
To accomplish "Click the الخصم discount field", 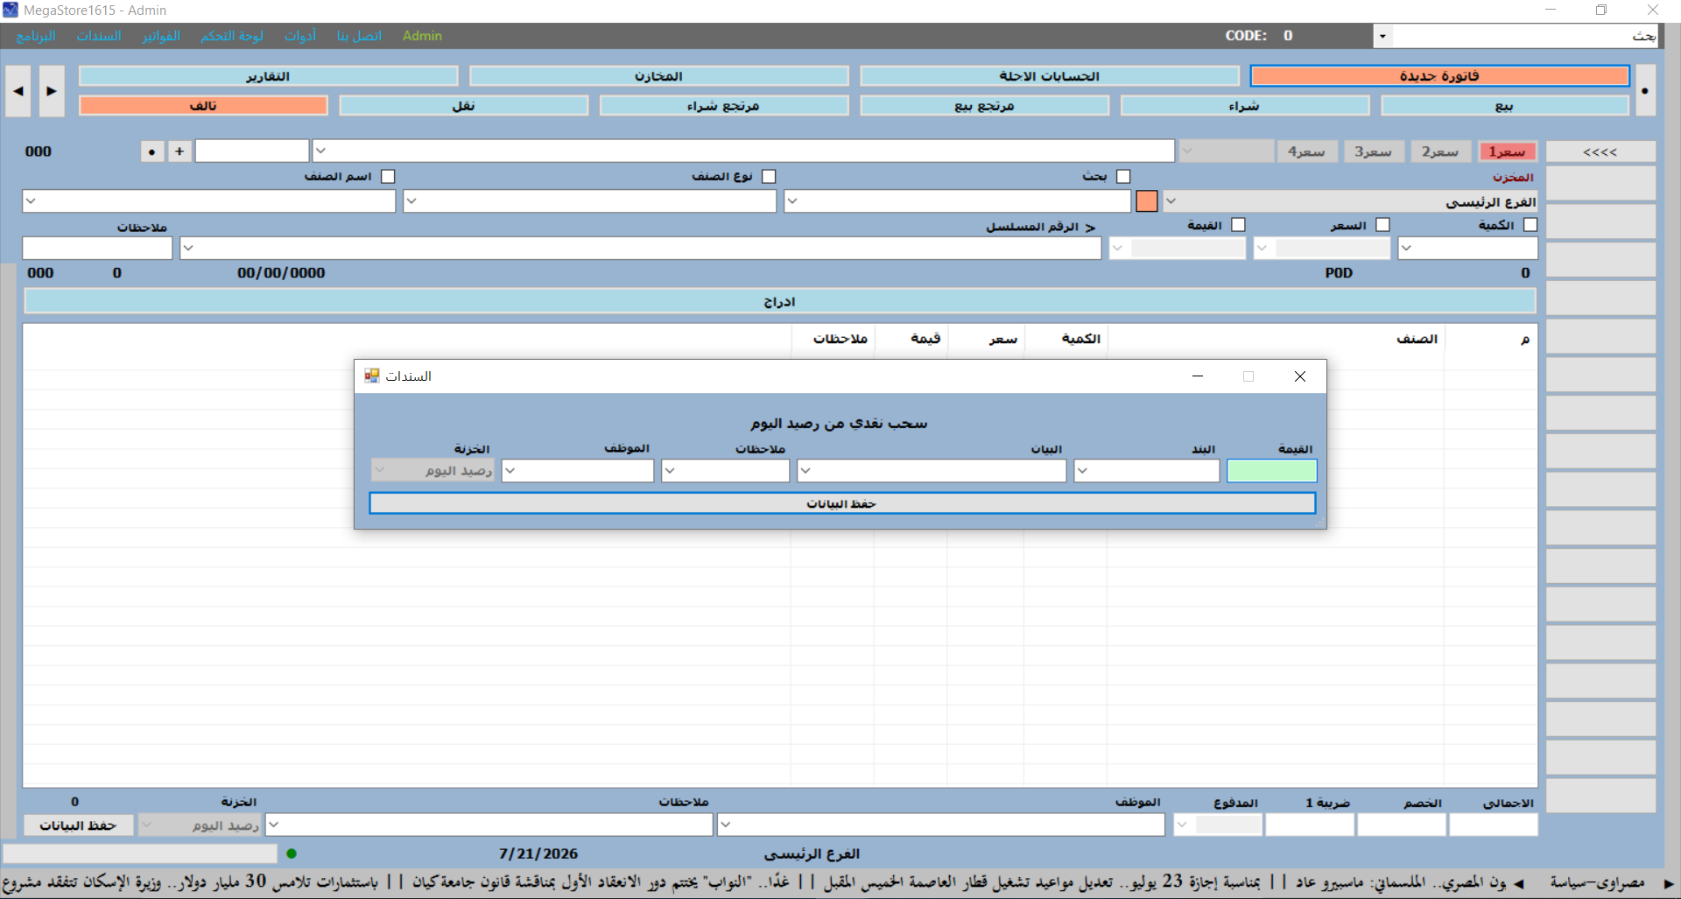I will click(1402, 825).
